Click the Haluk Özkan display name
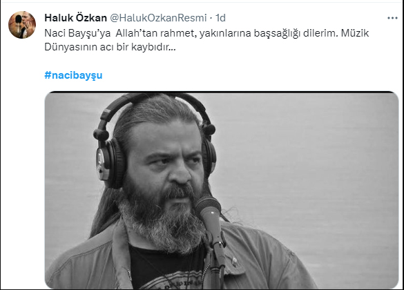 click(x=75, y=18)
